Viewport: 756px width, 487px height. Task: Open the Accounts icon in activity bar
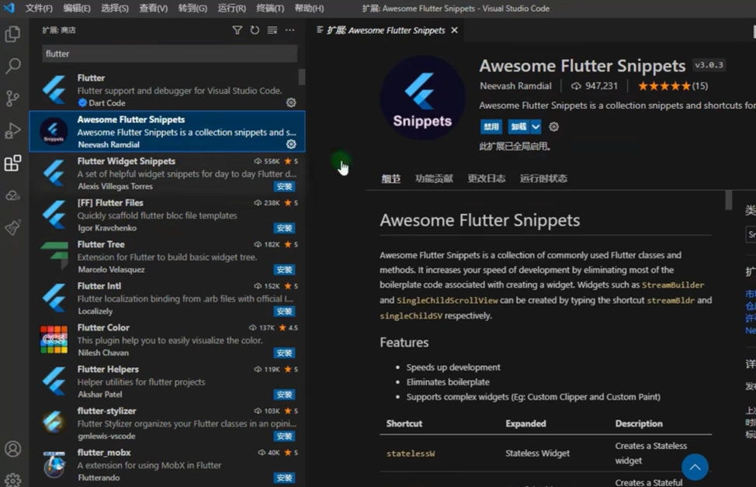[12, 449]
